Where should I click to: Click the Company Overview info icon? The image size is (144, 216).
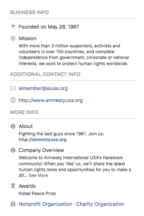tap(13, 150)
